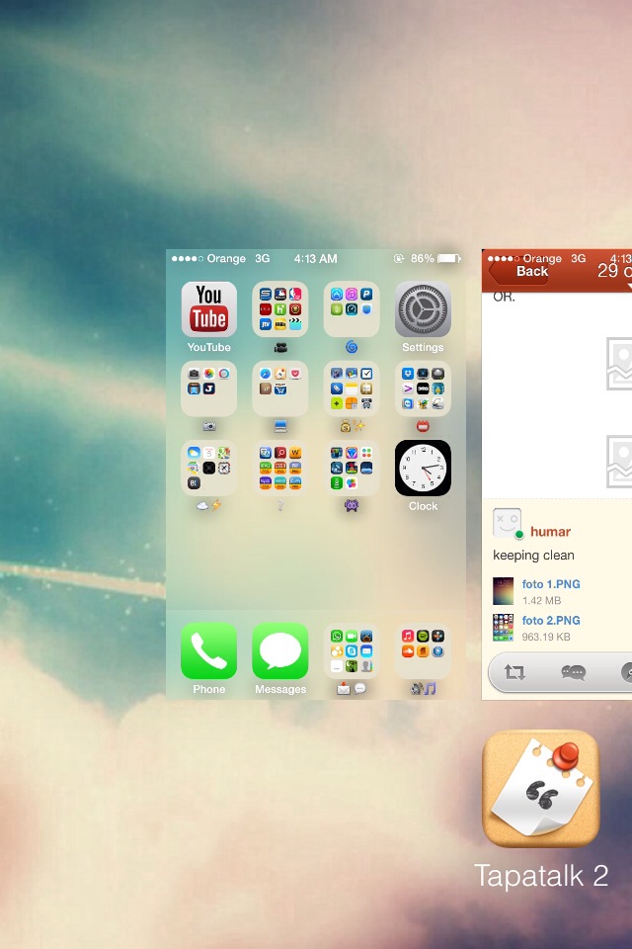Open the foto 1.PNG attachment link
The width and height of the screenshot is (632, 949).
click(551, 584)
